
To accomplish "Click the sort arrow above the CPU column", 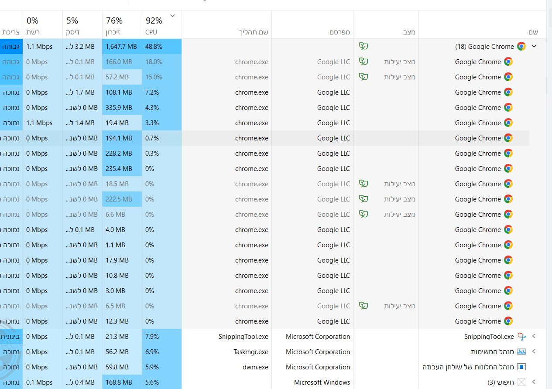I will point(172,16).
